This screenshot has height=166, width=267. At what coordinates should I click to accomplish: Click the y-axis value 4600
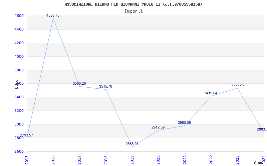point(19,16)
